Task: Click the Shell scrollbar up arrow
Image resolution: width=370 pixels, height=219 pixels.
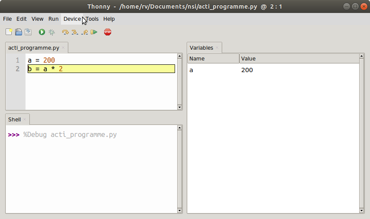Action: pos(179,128)
